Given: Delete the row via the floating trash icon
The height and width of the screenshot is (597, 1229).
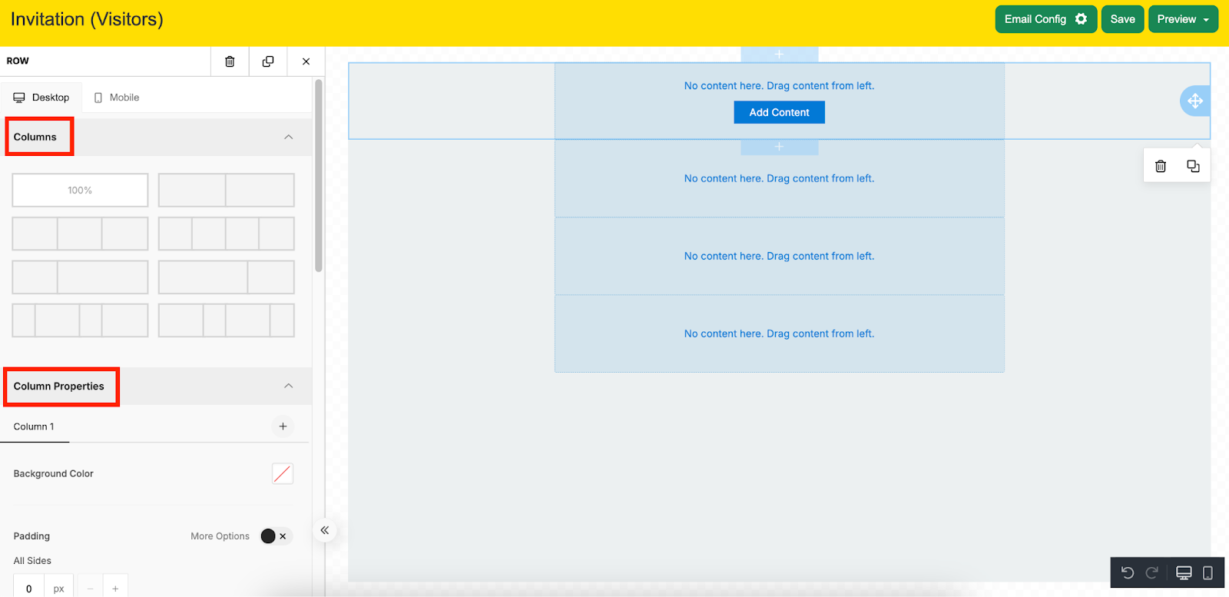Looking at the screenshot, I should click(x=1161, y=166).
